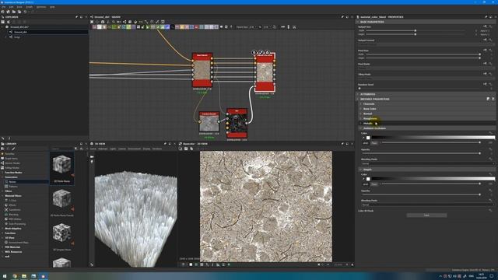
Task: Click the New Substance icon in main toolbar
Action: 3,12
